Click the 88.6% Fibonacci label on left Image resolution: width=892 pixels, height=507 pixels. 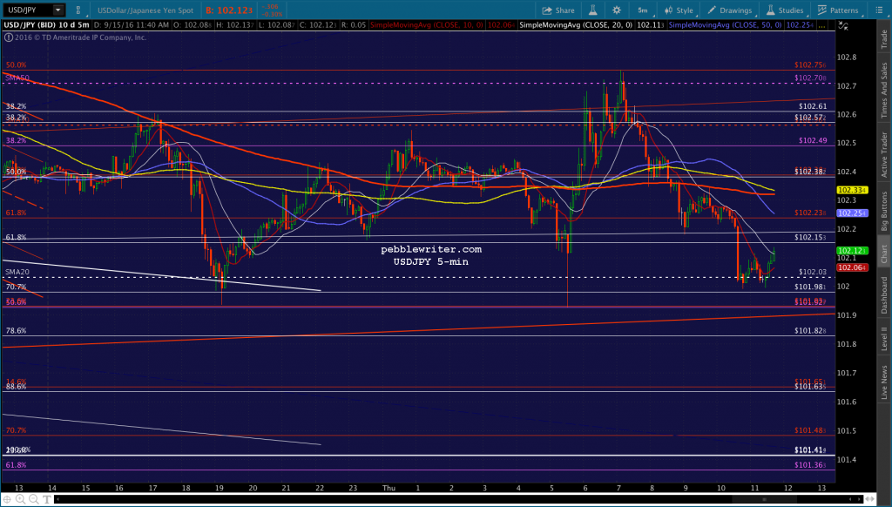[16, 387]
